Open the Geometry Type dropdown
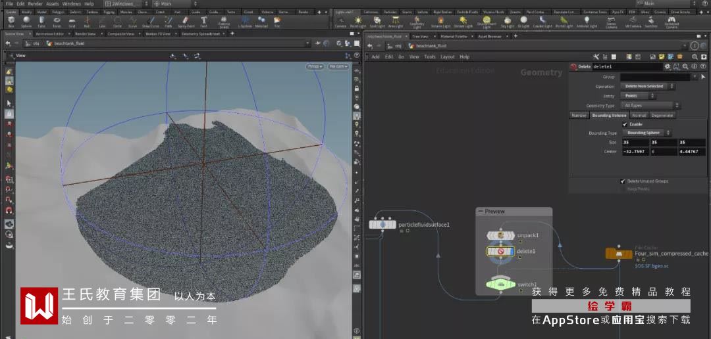711x339 pixels. coord(649,105)
